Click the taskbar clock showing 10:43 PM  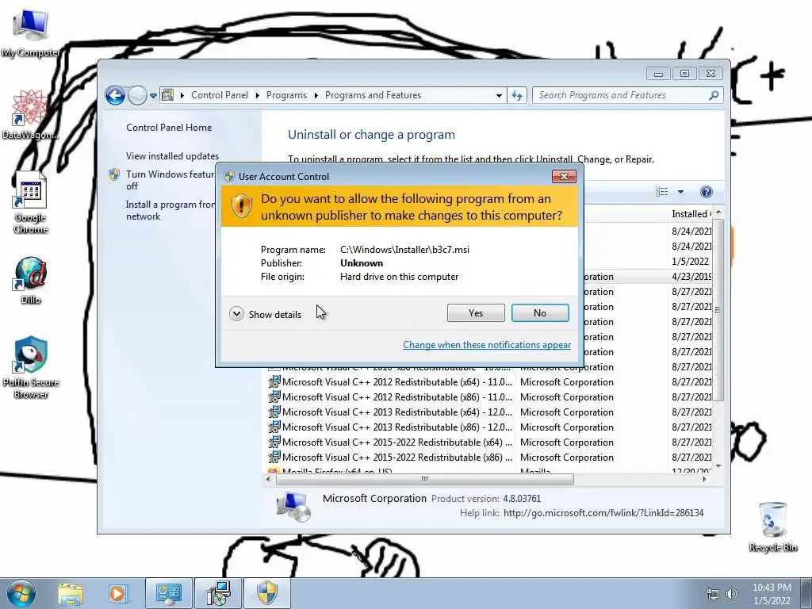click(x=772, y=594)
